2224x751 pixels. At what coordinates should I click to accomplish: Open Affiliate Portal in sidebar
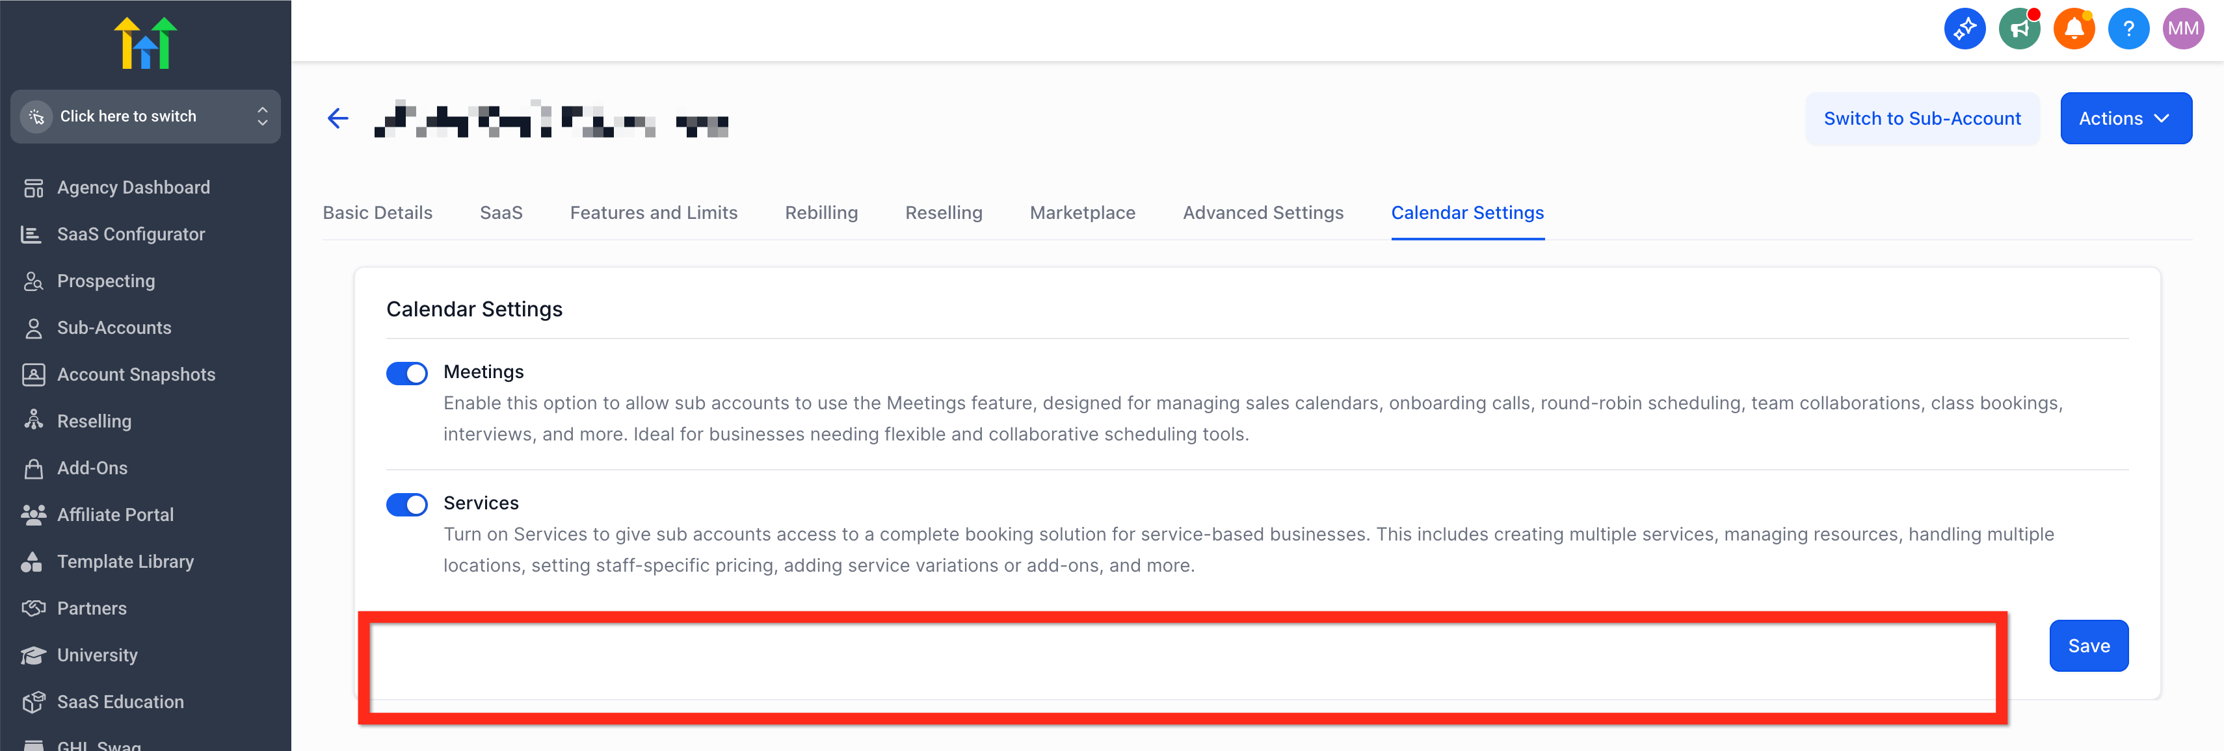click(115, 515)
